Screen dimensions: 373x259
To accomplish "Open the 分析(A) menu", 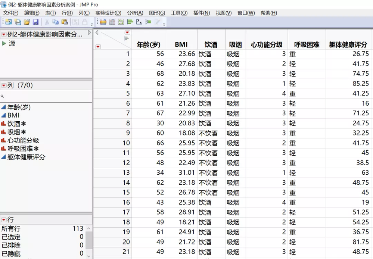I will 134,12.
